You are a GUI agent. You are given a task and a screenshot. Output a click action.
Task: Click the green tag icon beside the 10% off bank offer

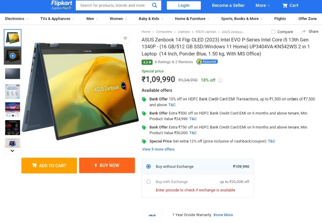tap(144, 99)
